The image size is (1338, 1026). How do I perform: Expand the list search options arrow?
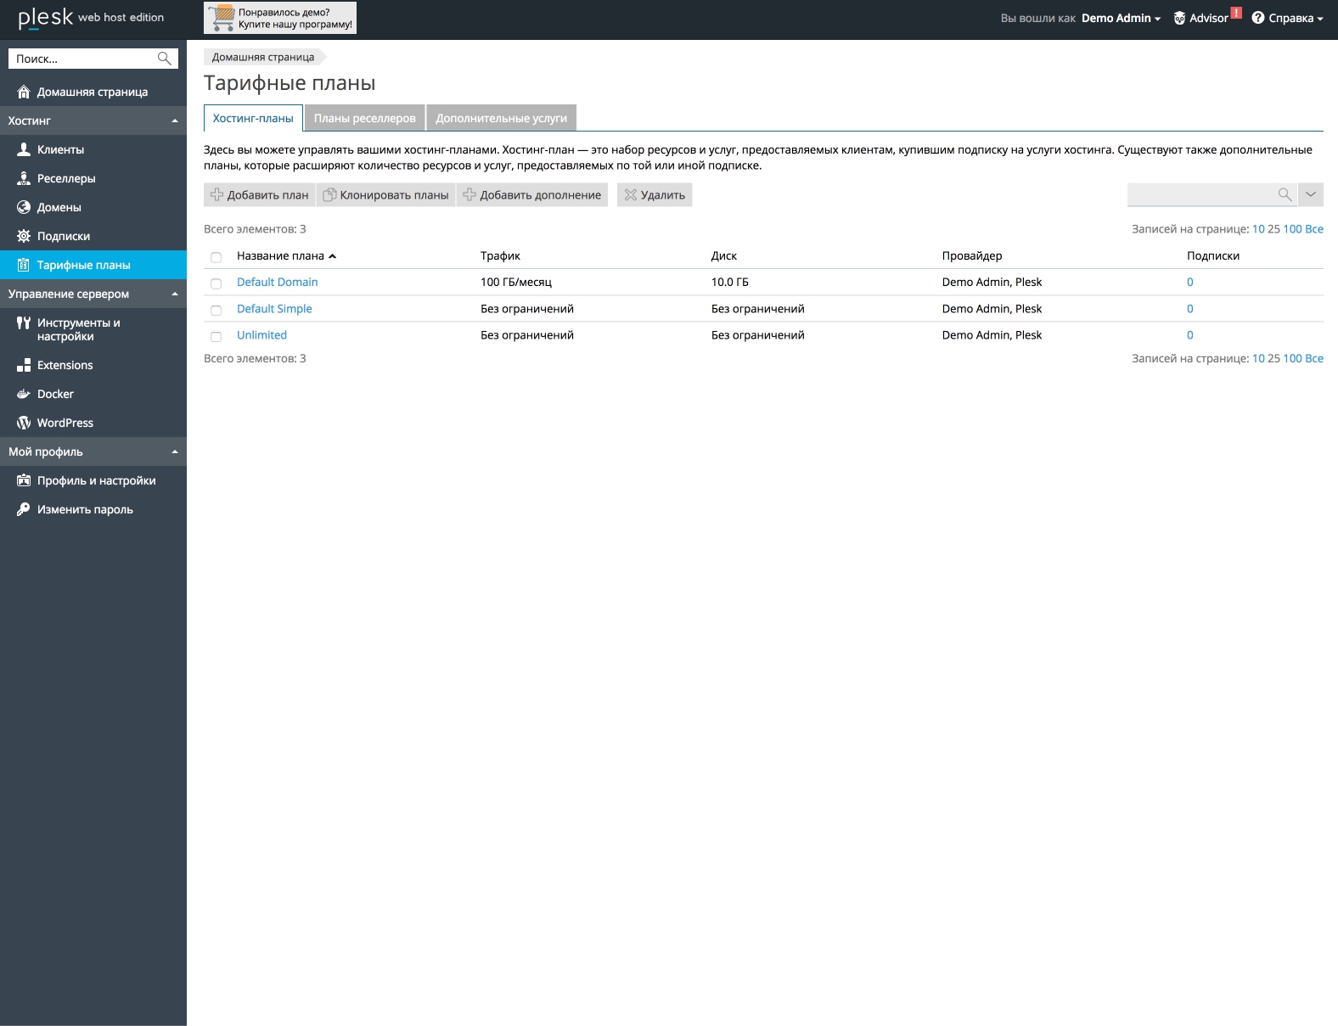click(x=1311, y=195)
